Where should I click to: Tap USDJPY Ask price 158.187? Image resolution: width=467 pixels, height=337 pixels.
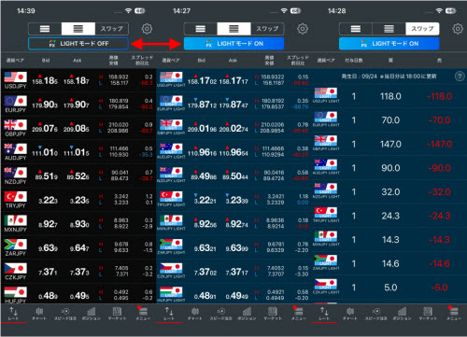coord(77,80)
